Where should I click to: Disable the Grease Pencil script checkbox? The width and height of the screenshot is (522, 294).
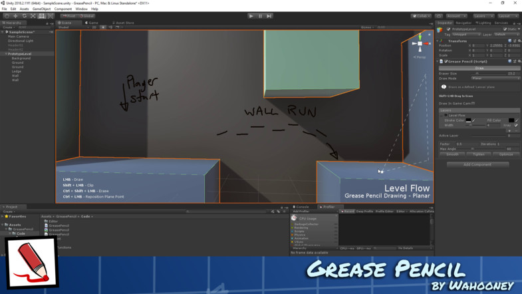[x=446, y=61]
